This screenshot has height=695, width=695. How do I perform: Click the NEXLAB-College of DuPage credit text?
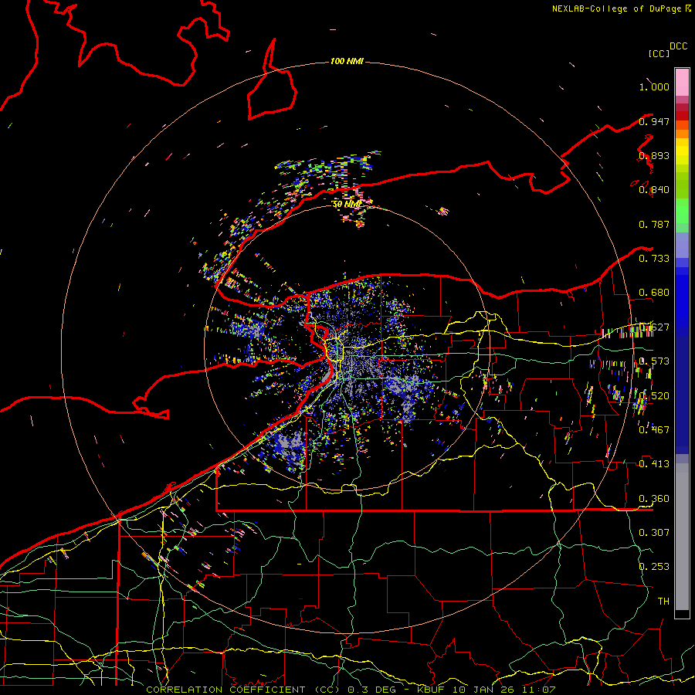click(617, 8)
